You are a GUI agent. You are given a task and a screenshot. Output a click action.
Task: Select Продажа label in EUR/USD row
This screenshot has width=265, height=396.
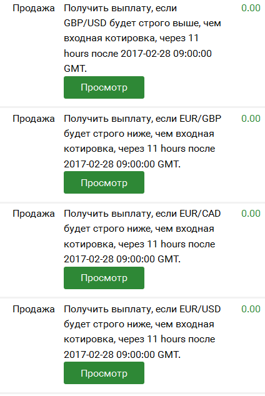34,309
